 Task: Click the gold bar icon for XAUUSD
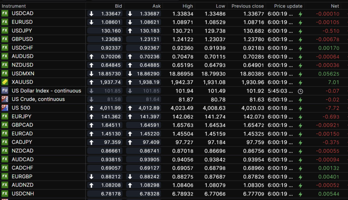(x=5, y=82)
